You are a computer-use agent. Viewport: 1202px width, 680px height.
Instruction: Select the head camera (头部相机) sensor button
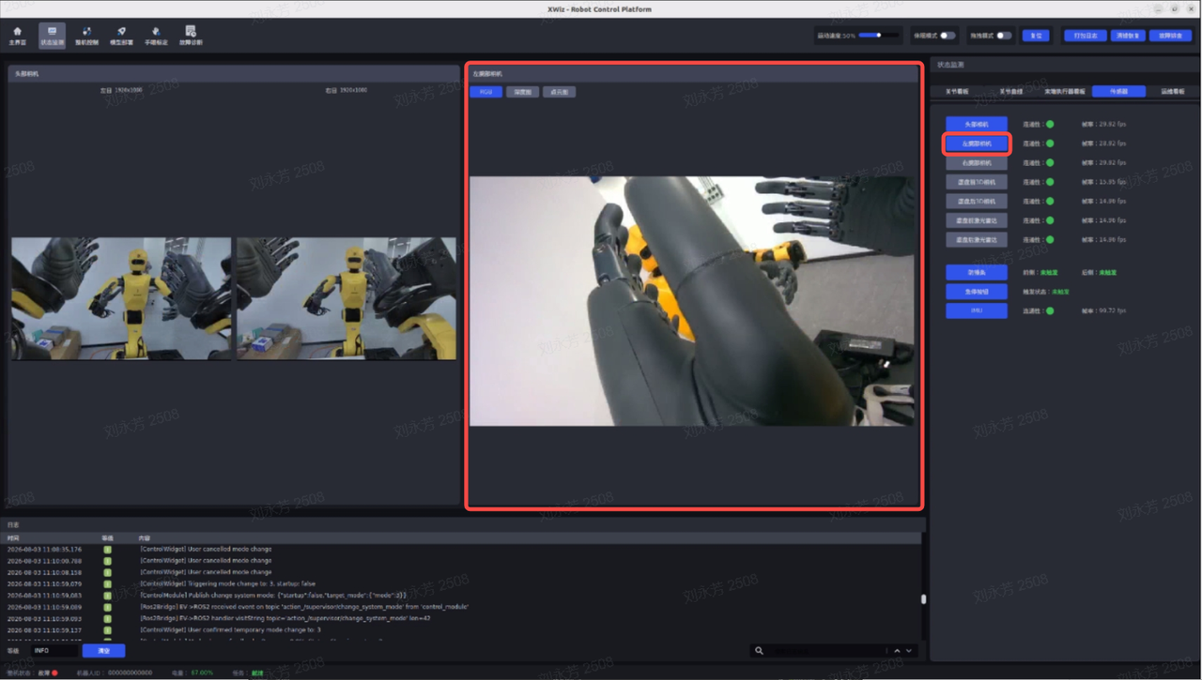click(x=977, y=125)
